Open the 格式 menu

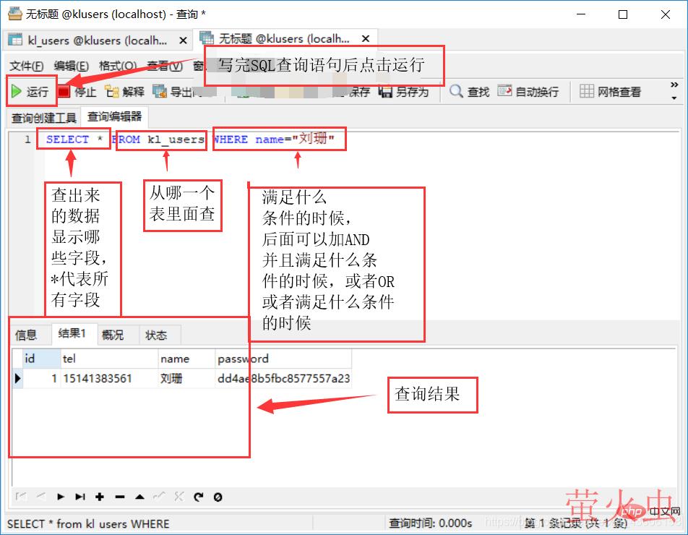(116, 66)
